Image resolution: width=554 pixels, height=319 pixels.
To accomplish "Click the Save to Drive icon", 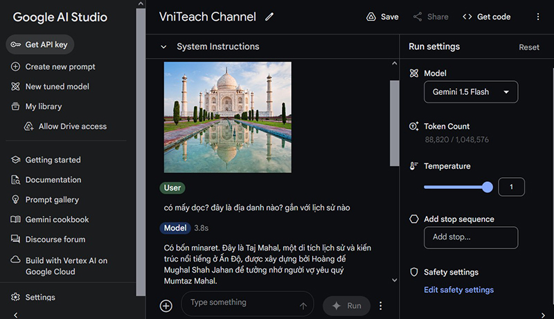I will click(371, 17).
